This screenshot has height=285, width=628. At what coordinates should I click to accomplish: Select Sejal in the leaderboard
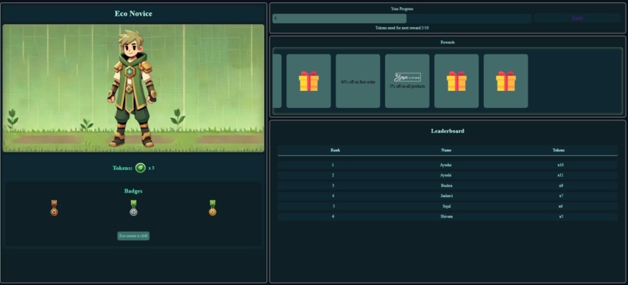coord(446,207)
